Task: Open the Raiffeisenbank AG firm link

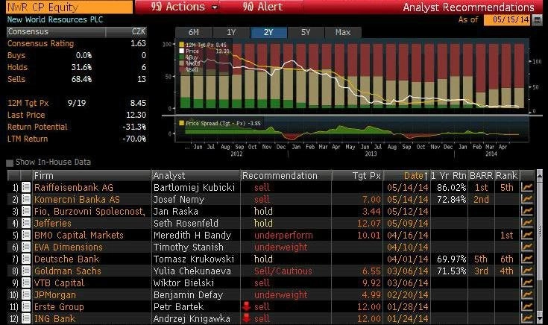Action: [x=74, y=187]
